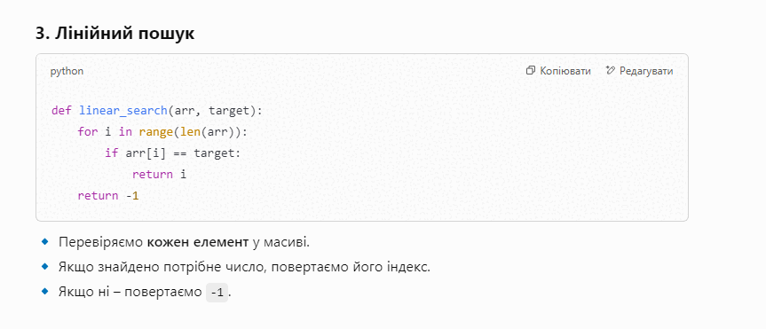Click the pencil icon beside Редагувати
Image resolution: width=766 pixels, height=329 pixels.
[x=610, y=71]
